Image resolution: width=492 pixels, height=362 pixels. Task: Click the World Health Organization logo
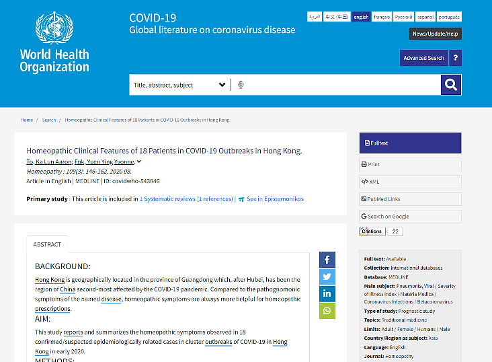point(54,42)
